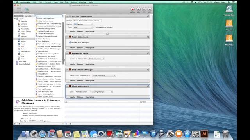
Task: Open Convert to paths Front document dropdown
Action: [x=96, y=59]
